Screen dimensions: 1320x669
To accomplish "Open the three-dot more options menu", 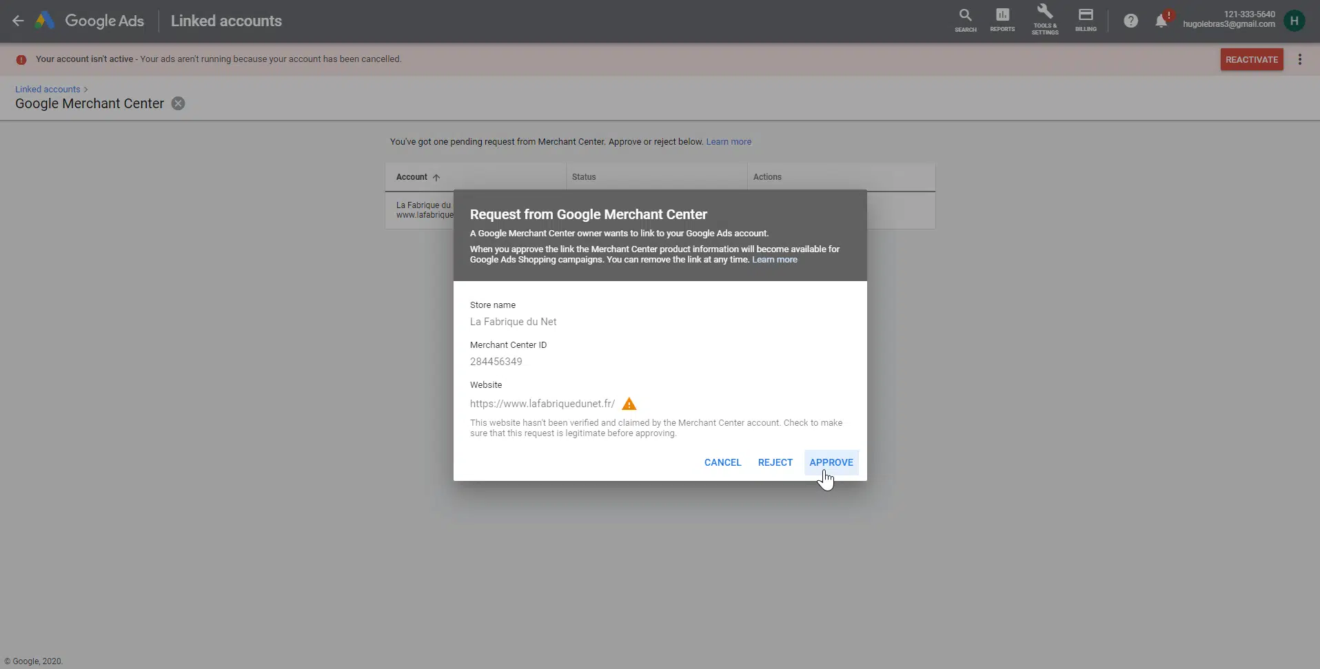I will point(1300,59).
